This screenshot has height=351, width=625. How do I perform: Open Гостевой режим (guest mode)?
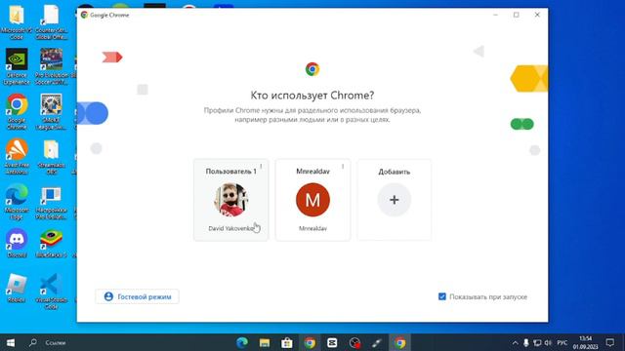(137, 296)
